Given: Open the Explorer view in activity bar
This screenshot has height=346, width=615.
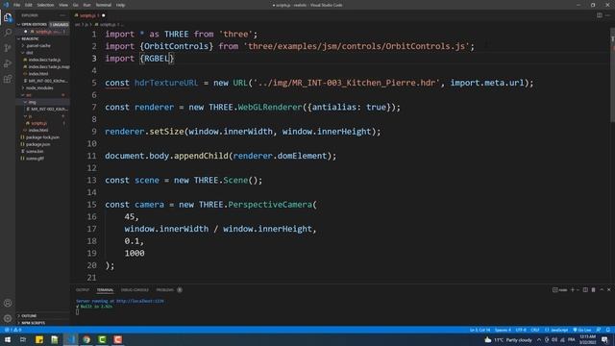Looking at the screenshot, I should (8, 17).
